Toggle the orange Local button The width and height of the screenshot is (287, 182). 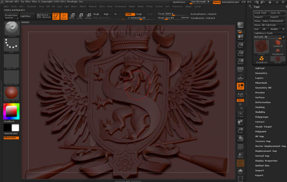click(x=240, y=86)
